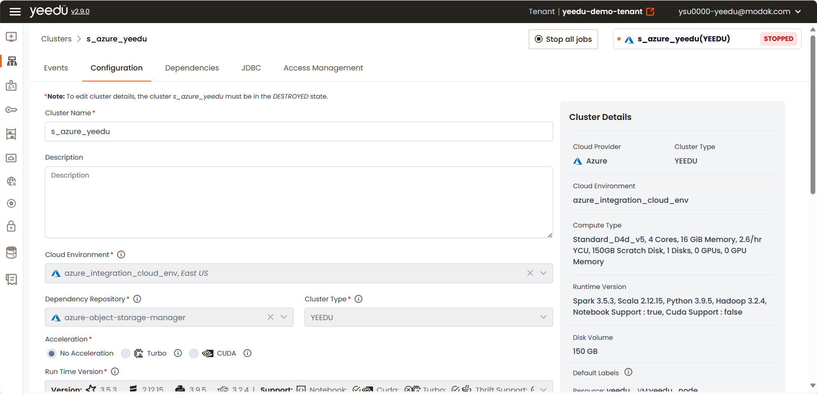This screenshot has width=817, height=394.
Task: Expand the Dependency Repository dropdown arrow
Action: pyautogui.click(x=284, y=317)
